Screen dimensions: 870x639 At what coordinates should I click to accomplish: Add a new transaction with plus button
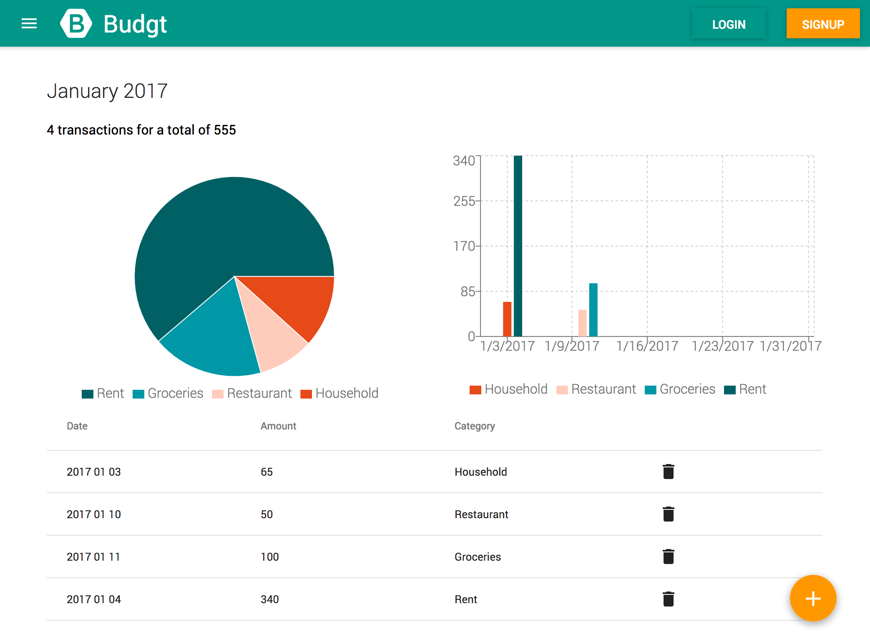point(812,598)
